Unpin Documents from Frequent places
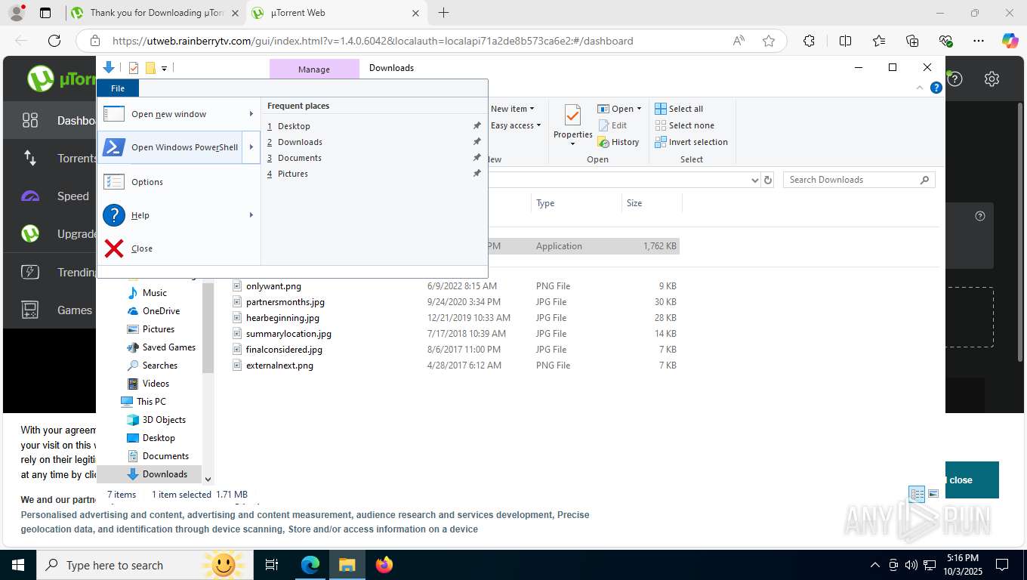 click(476, 158)
